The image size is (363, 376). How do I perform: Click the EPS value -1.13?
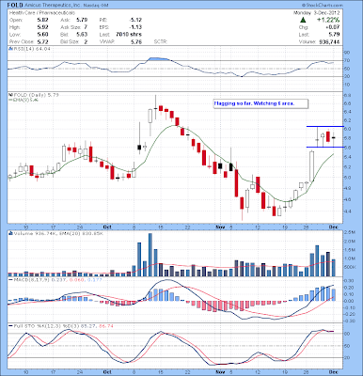click(x=135, y=27)
